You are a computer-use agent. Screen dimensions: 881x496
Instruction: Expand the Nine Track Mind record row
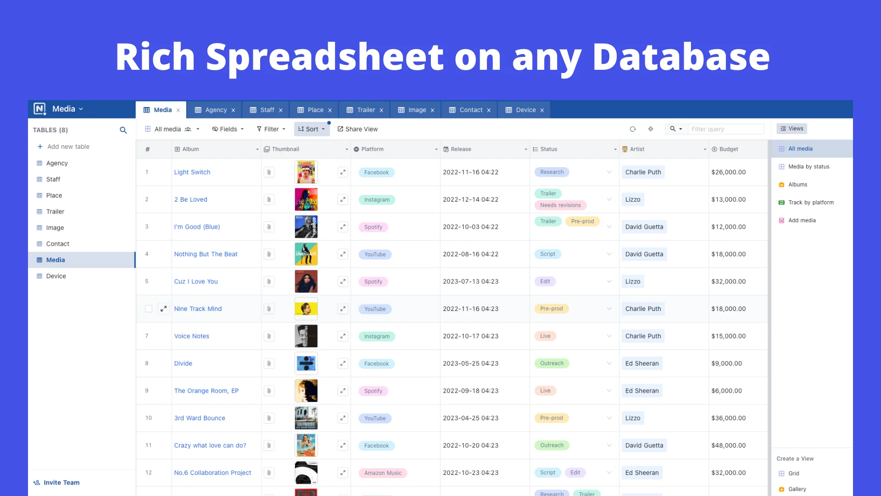click(163, 309)
